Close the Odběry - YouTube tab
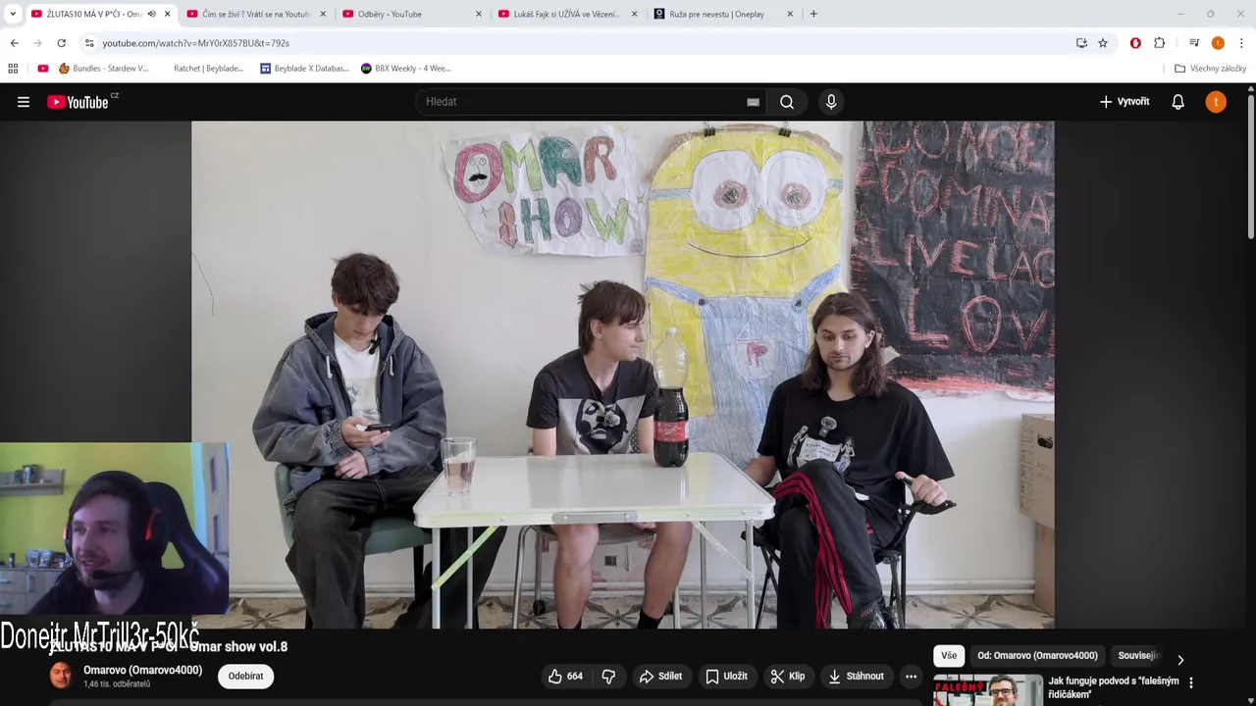The width and height of the screenshot is (1256, 706). pos(479,14)
